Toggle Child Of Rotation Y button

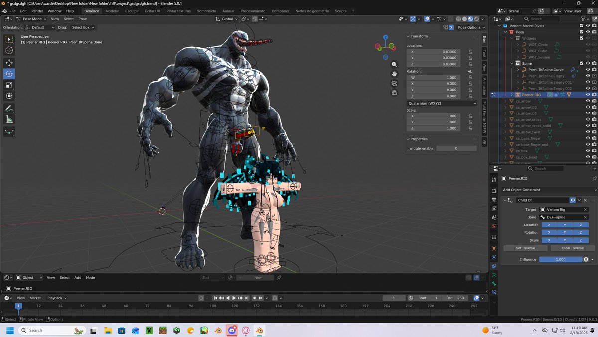[x=565, y=232]
